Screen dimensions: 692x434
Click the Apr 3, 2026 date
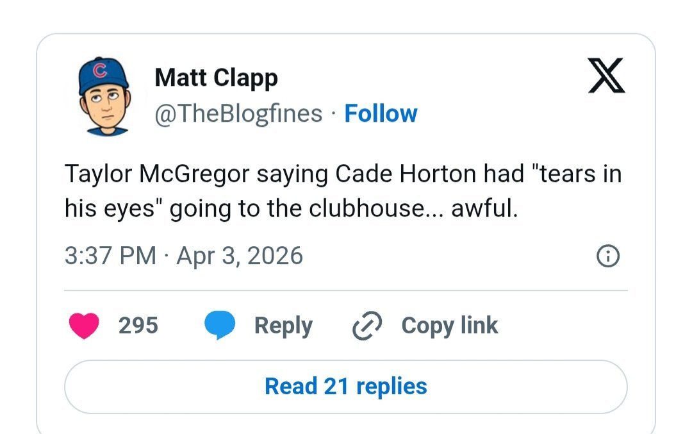(240, 256)
